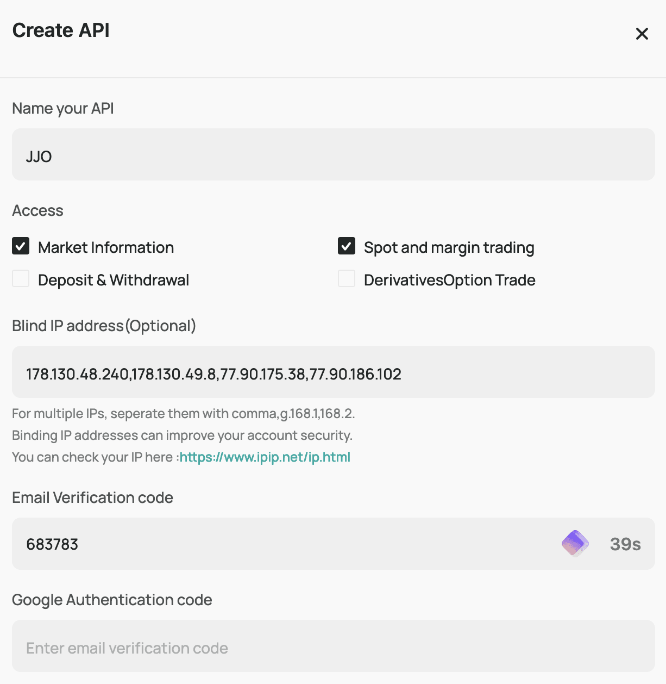Image resolution: width=666 pixels, height=684 pixels.
Task: Click the Email Verification code label
Action: (x=92, y=498)
